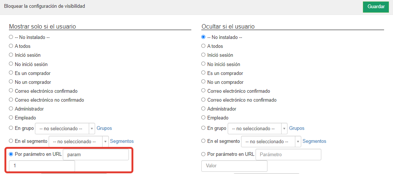Viewport: 393px width, 174px height.
Task: Click the Segmentos link in Mostrar column
Action: [x=122, y=141]
